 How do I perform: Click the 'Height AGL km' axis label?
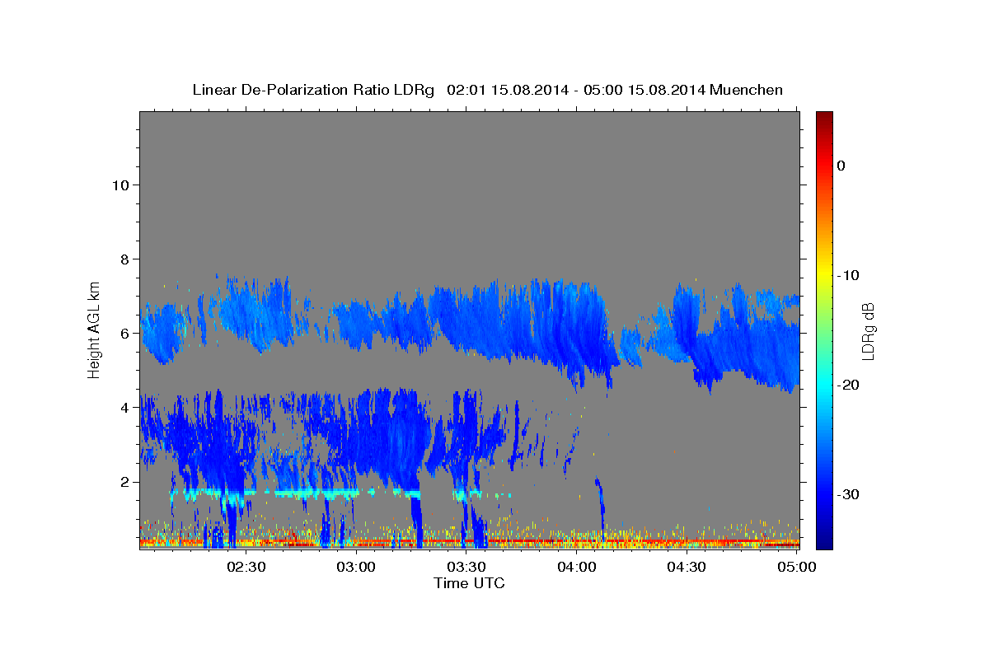tap(94, 329)
